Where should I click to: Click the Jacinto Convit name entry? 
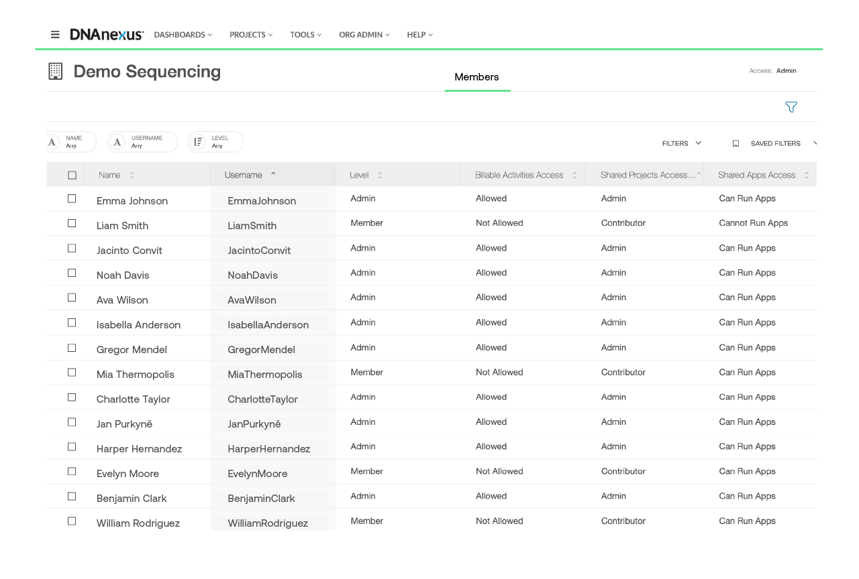pos(130,251)
